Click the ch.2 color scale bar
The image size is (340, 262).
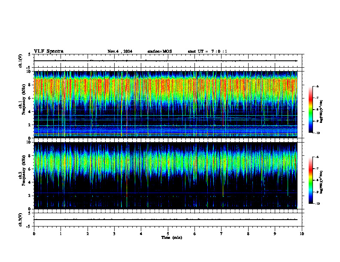tap(310, 180)
